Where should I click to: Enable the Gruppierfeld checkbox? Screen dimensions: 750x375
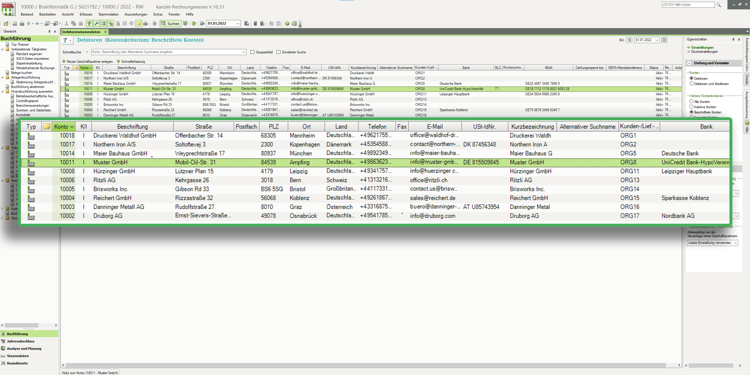252,52
